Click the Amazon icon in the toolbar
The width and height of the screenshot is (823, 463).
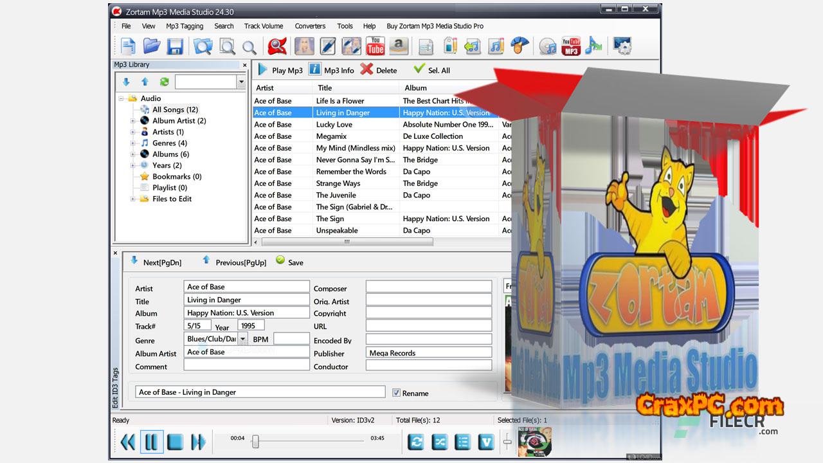pos(399,46)
